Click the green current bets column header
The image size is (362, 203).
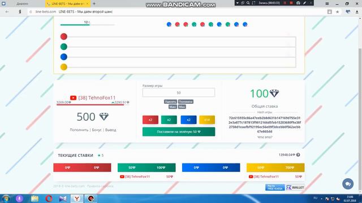pyautogui.click(x=146, y=167)
